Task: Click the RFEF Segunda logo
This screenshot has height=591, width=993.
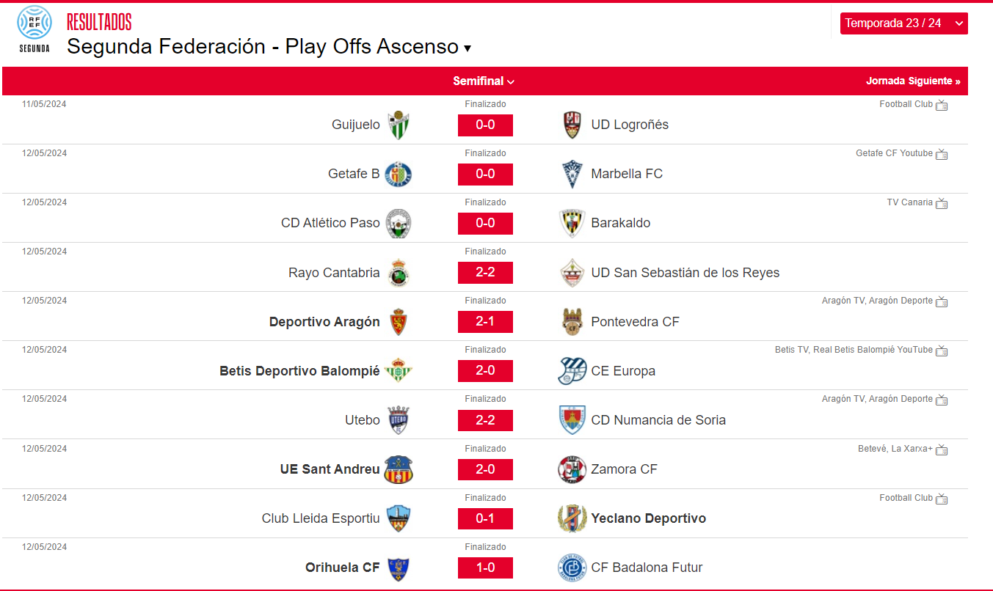Action: (x=34, y=29)
